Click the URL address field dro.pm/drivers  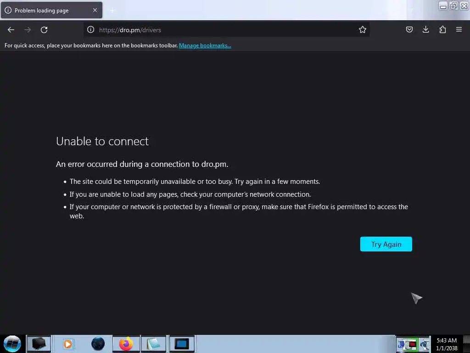click(228, 30)
